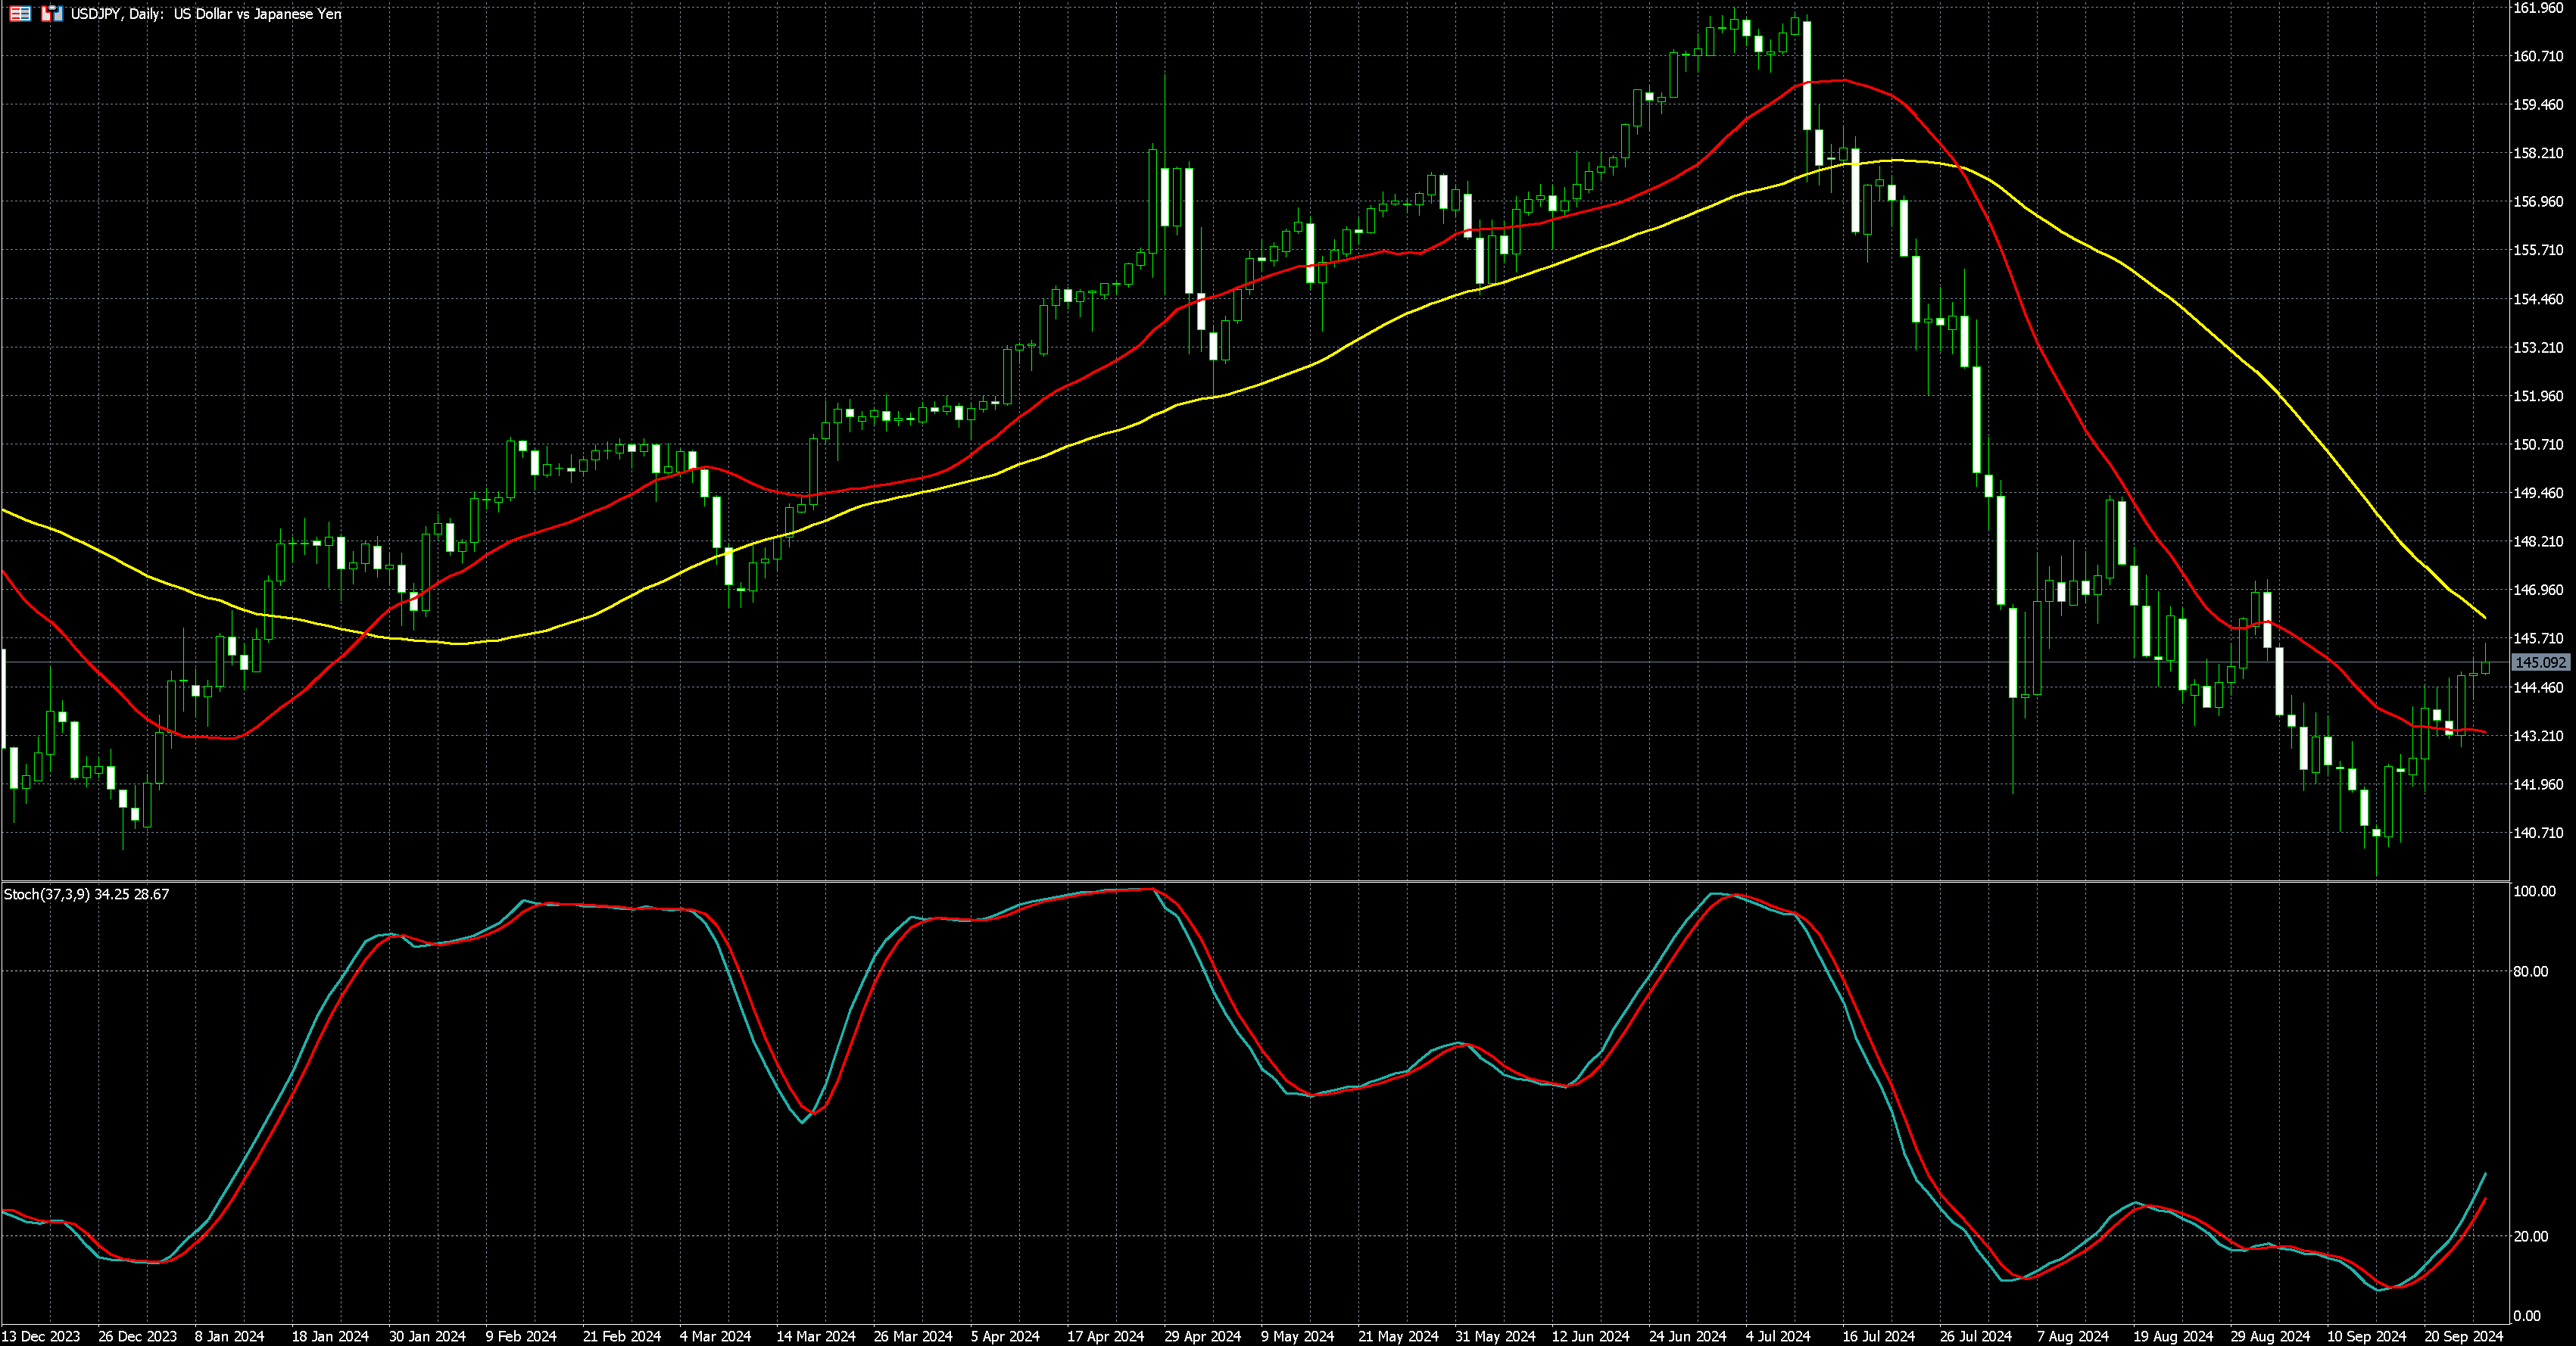Screen dimensions: 2576x1346
Task: Click the 9 Feb 2024 date label
Action: 521,1336
